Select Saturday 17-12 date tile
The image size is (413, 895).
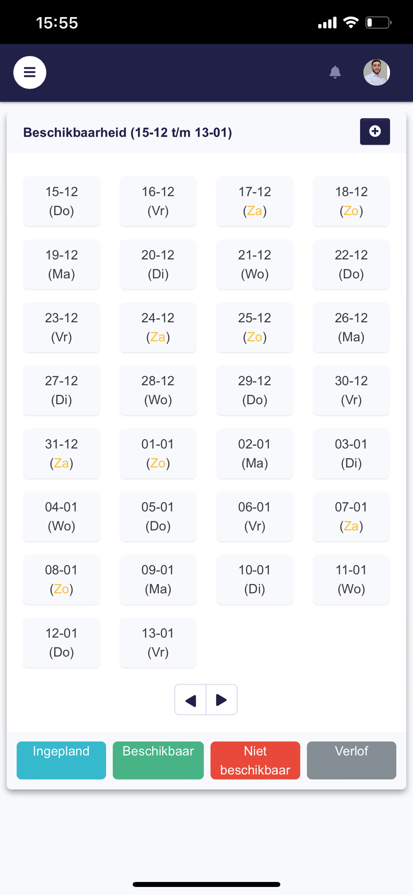click(x=255, y=201)
